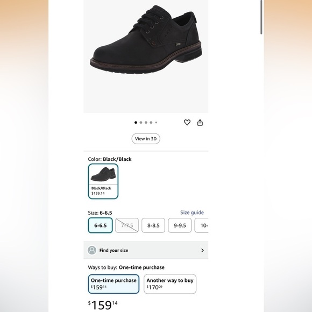Choose size 9-9.5
312x312 pixels.
pyautogui.click(x=180, y=225)
